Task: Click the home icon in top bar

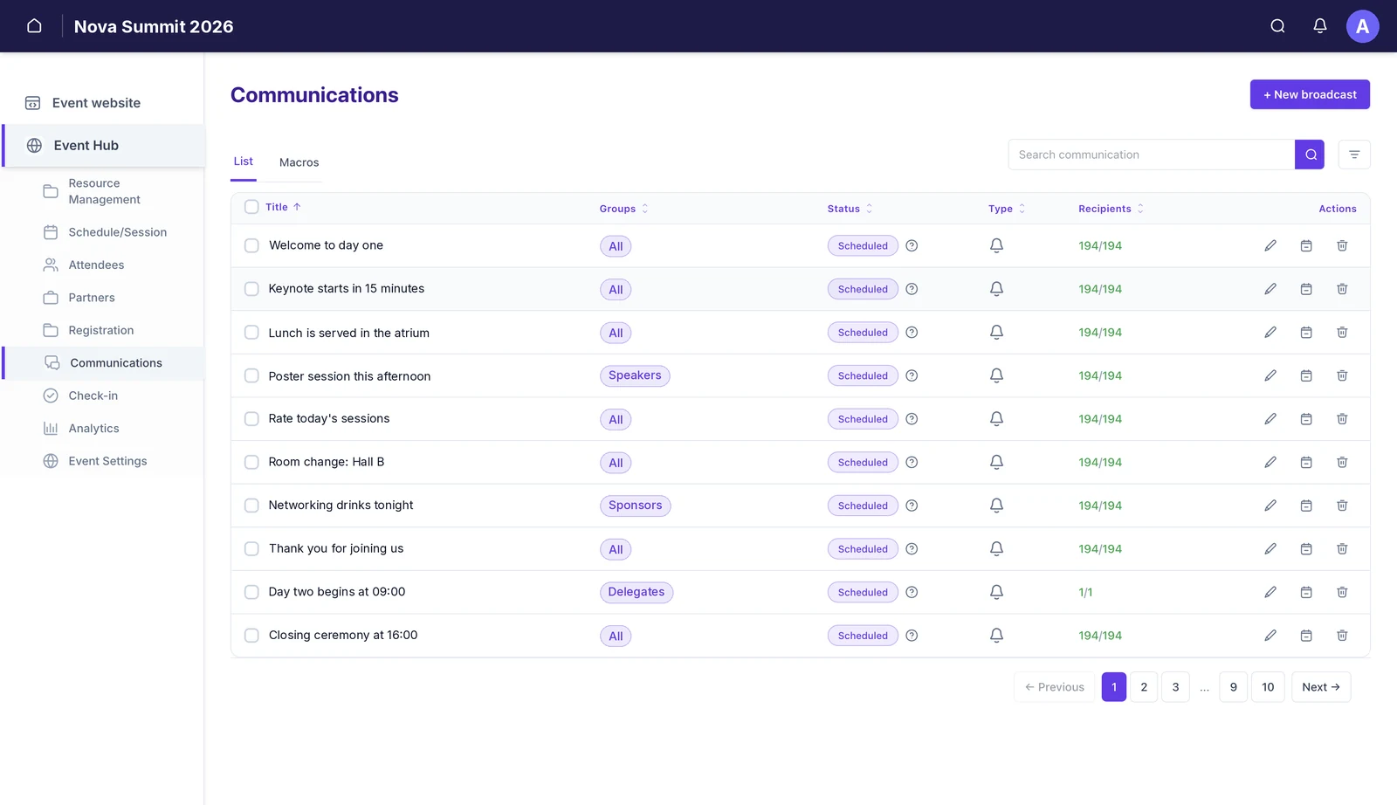Action: click(34, 26)
